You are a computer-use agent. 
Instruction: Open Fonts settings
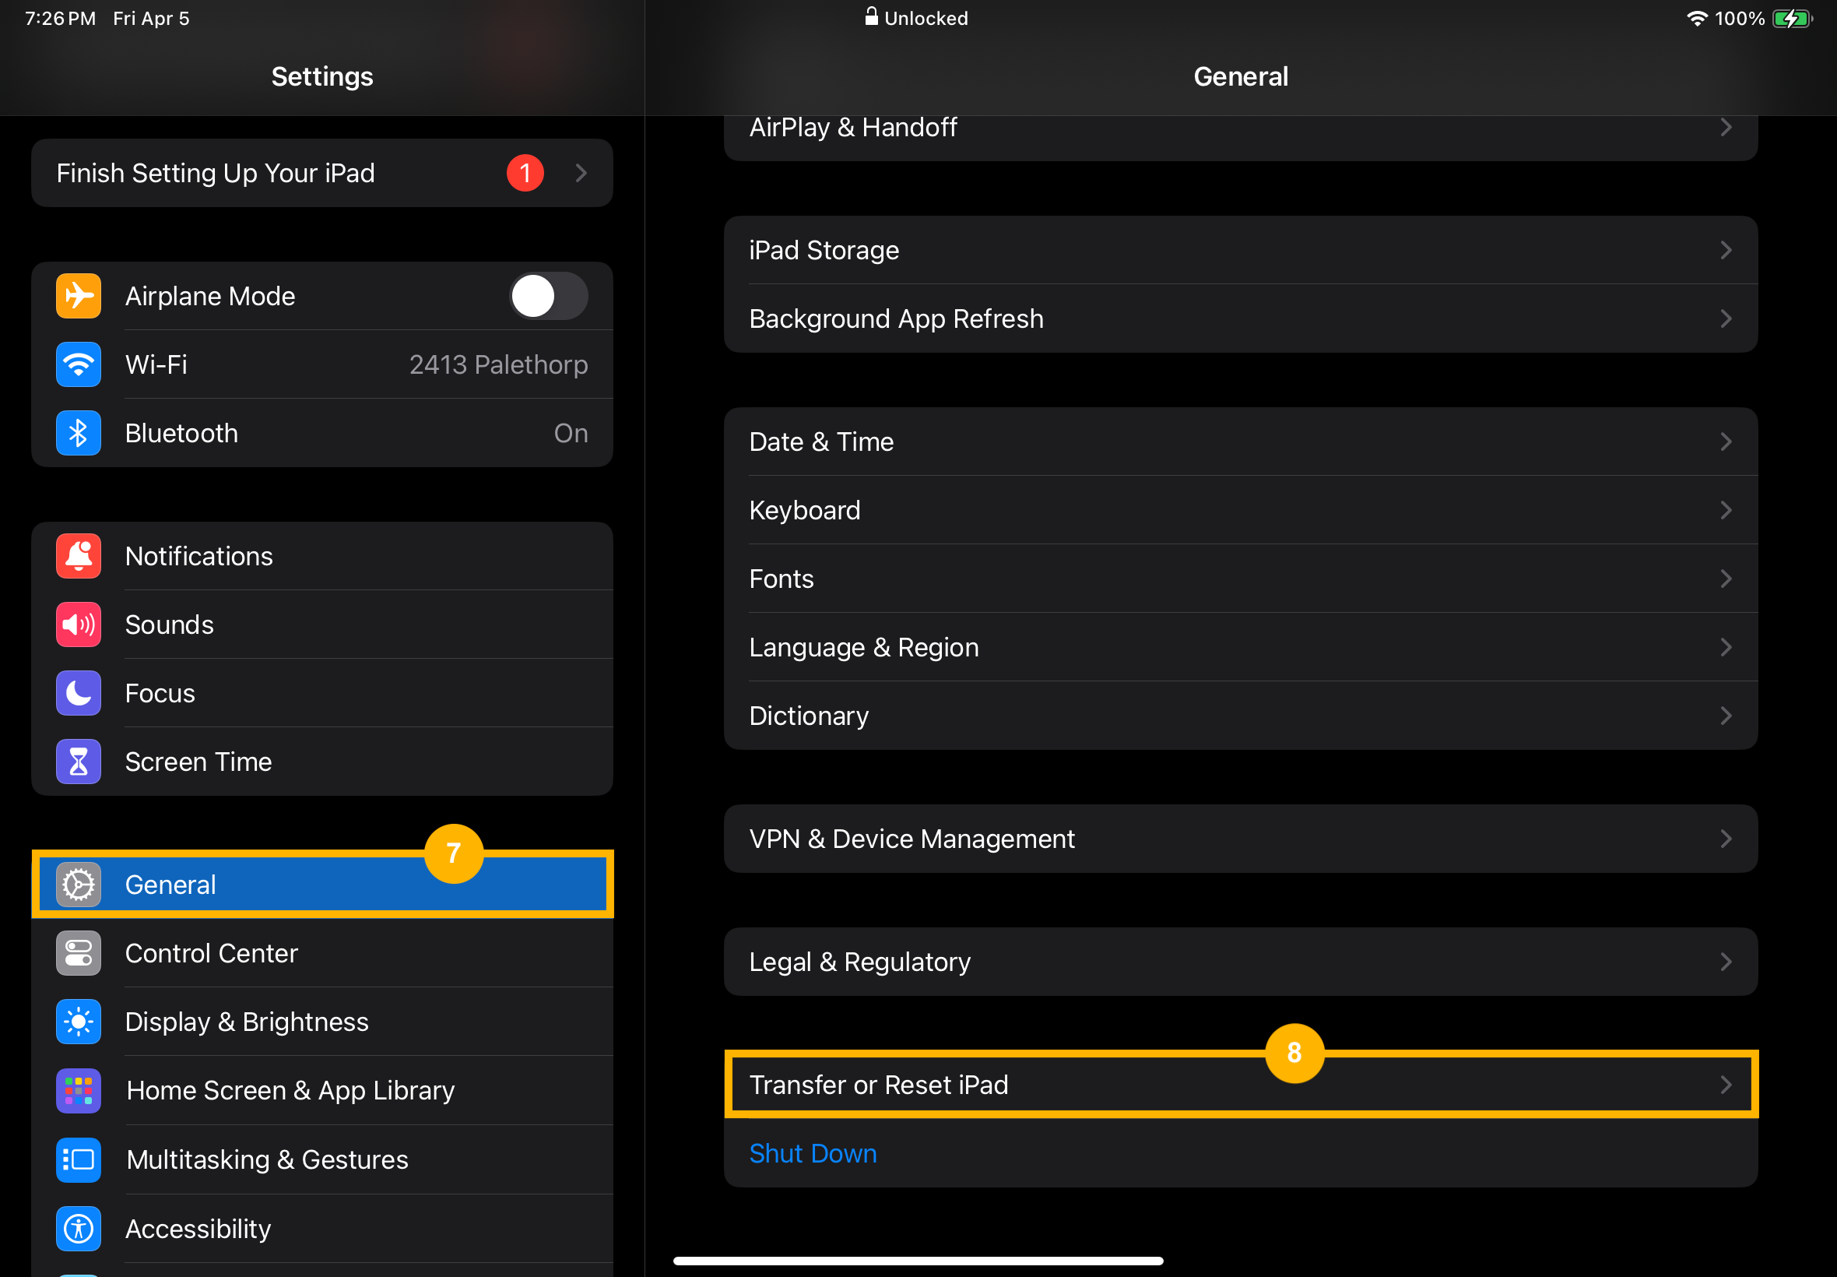1241,579
